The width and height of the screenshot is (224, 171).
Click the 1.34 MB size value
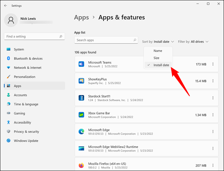point(201,115)
